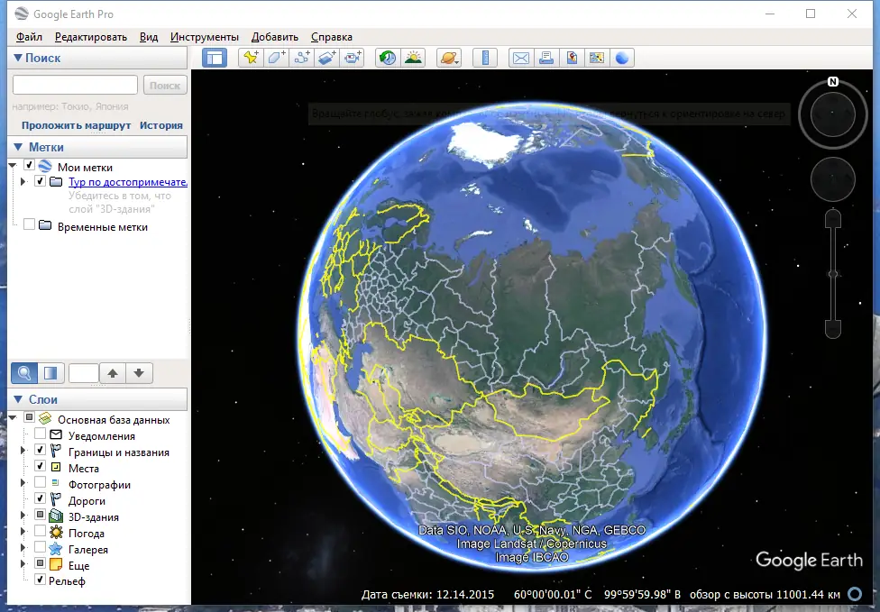The width and height of the screenshot is (880, 612).
Task: Start recording a tour
Action: [x=352, y=57]
